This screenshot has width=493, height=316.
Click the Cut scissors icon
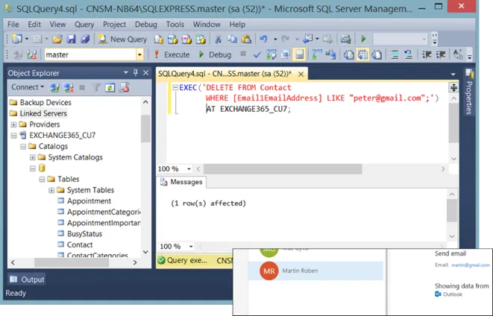tap(218, 39)
